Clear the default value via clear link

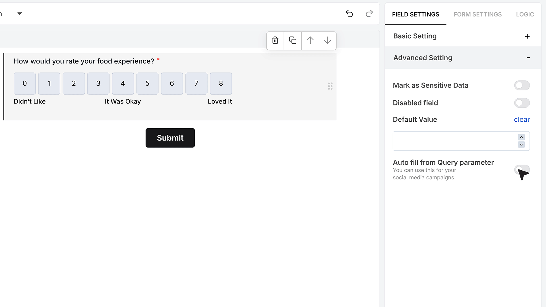tap(522, 119)
